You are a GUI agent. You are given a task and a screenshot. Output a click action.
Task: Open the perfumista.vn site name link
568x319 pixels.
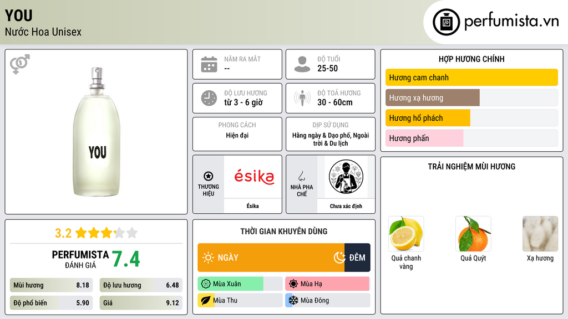pos(511,22)
